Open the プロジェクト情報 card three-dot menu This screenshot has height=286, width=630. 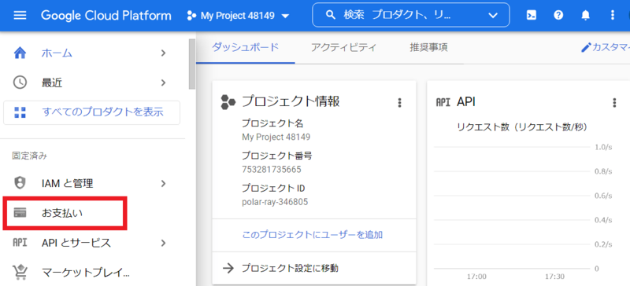coord(399,103)
